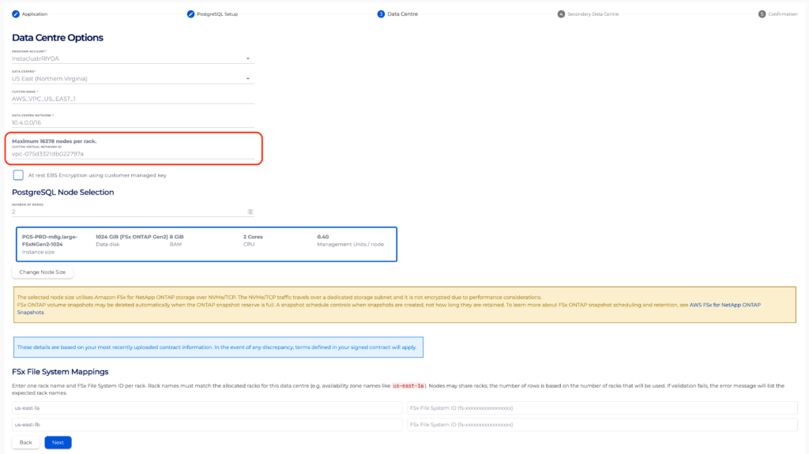Select the PGS-PRD-m8g.large node size card
809x454 pixels.
click(x=206, y=244)
